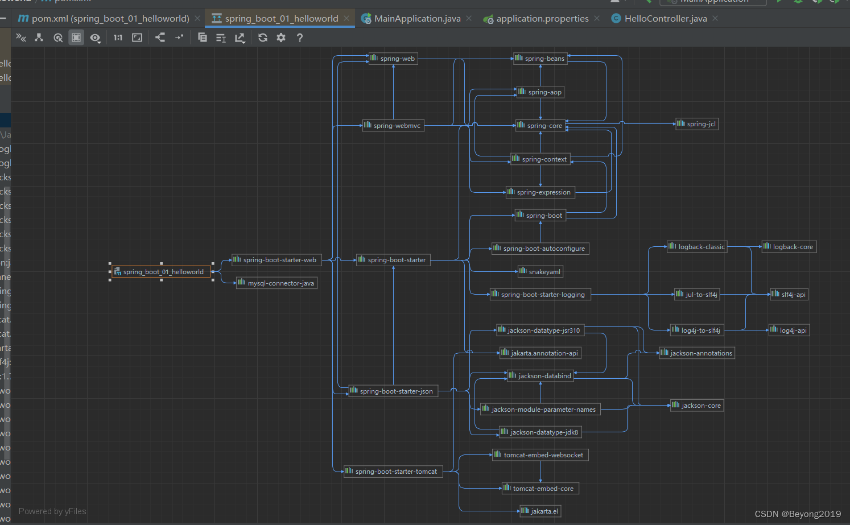Click the spring-boot-starter-tomcat node
The height and width of the screenshot is (525, 850).
click(393, 472)
